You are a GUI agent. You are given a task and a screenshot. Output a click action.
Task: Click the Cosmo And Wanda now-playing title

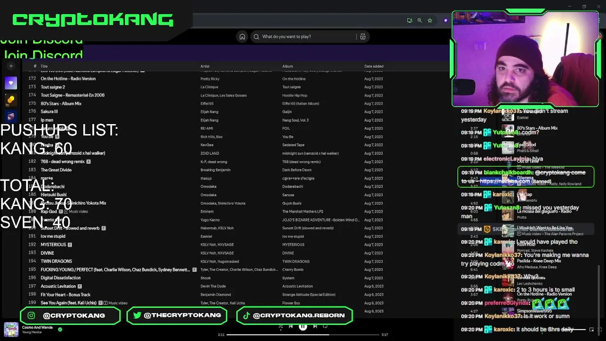(37, 327)
